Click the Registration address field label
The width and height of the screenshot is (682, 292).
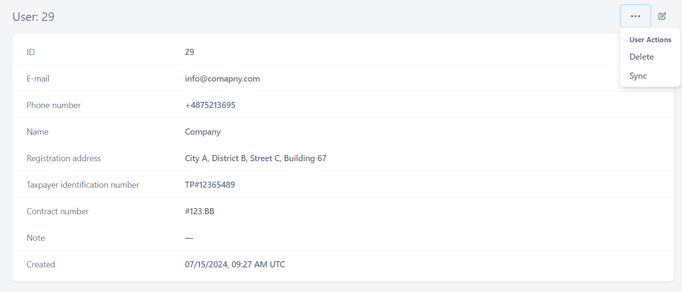(x=63, y=158)
